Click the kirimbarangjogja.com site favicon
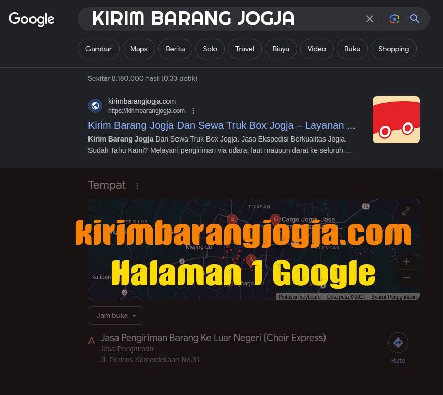The image size is (443, 395). coord(95,105)
